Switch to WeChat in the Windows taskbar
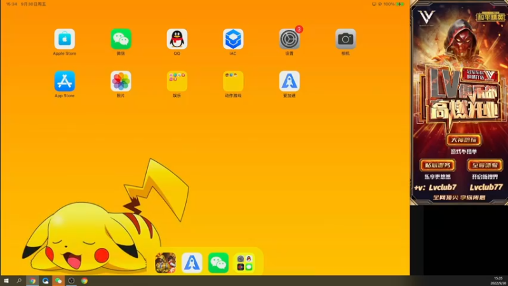The height and width of the screenshot is (286, 508). click(58, 281)
